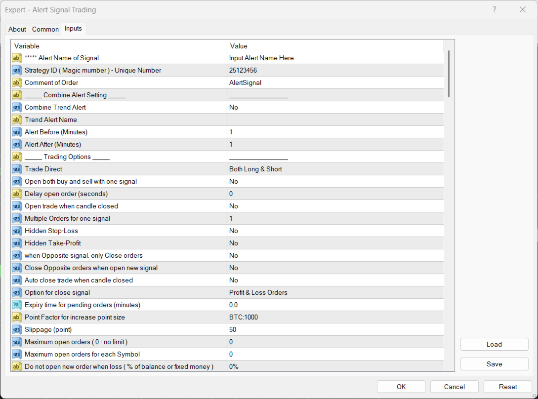Edit the Expiry time value 0.0
The height and width of the screenshot is (399, 538).
pos(335,305)
